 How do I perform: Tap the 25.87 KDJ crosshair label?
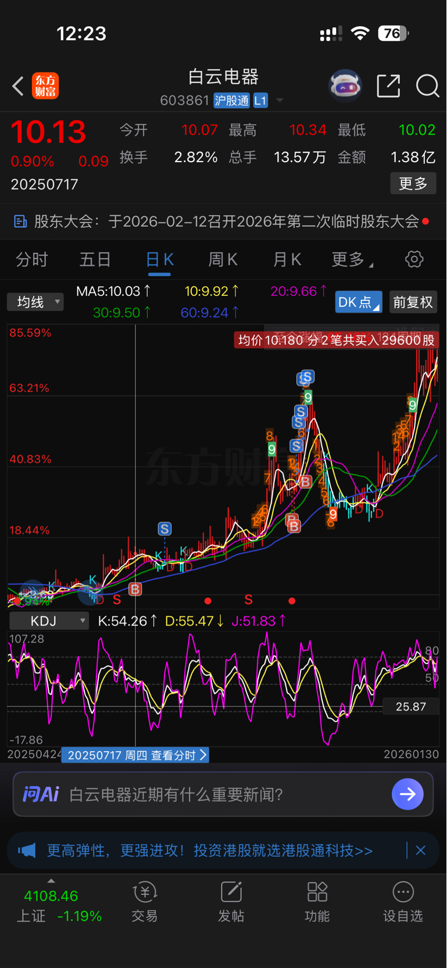click(x=411, y=707)
